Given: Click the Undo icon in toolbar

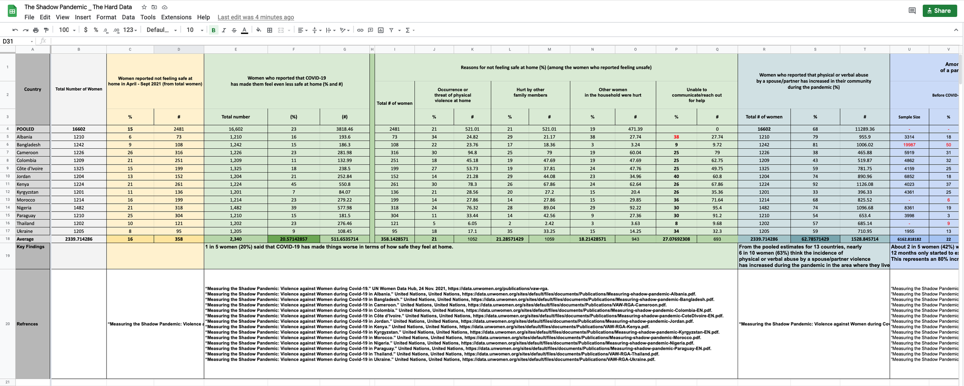Looking at the screenshot, I should coord(15,30).
